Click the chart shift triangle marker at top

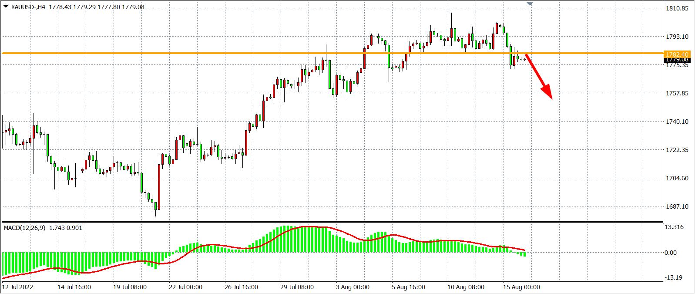(x=530, y=3)
